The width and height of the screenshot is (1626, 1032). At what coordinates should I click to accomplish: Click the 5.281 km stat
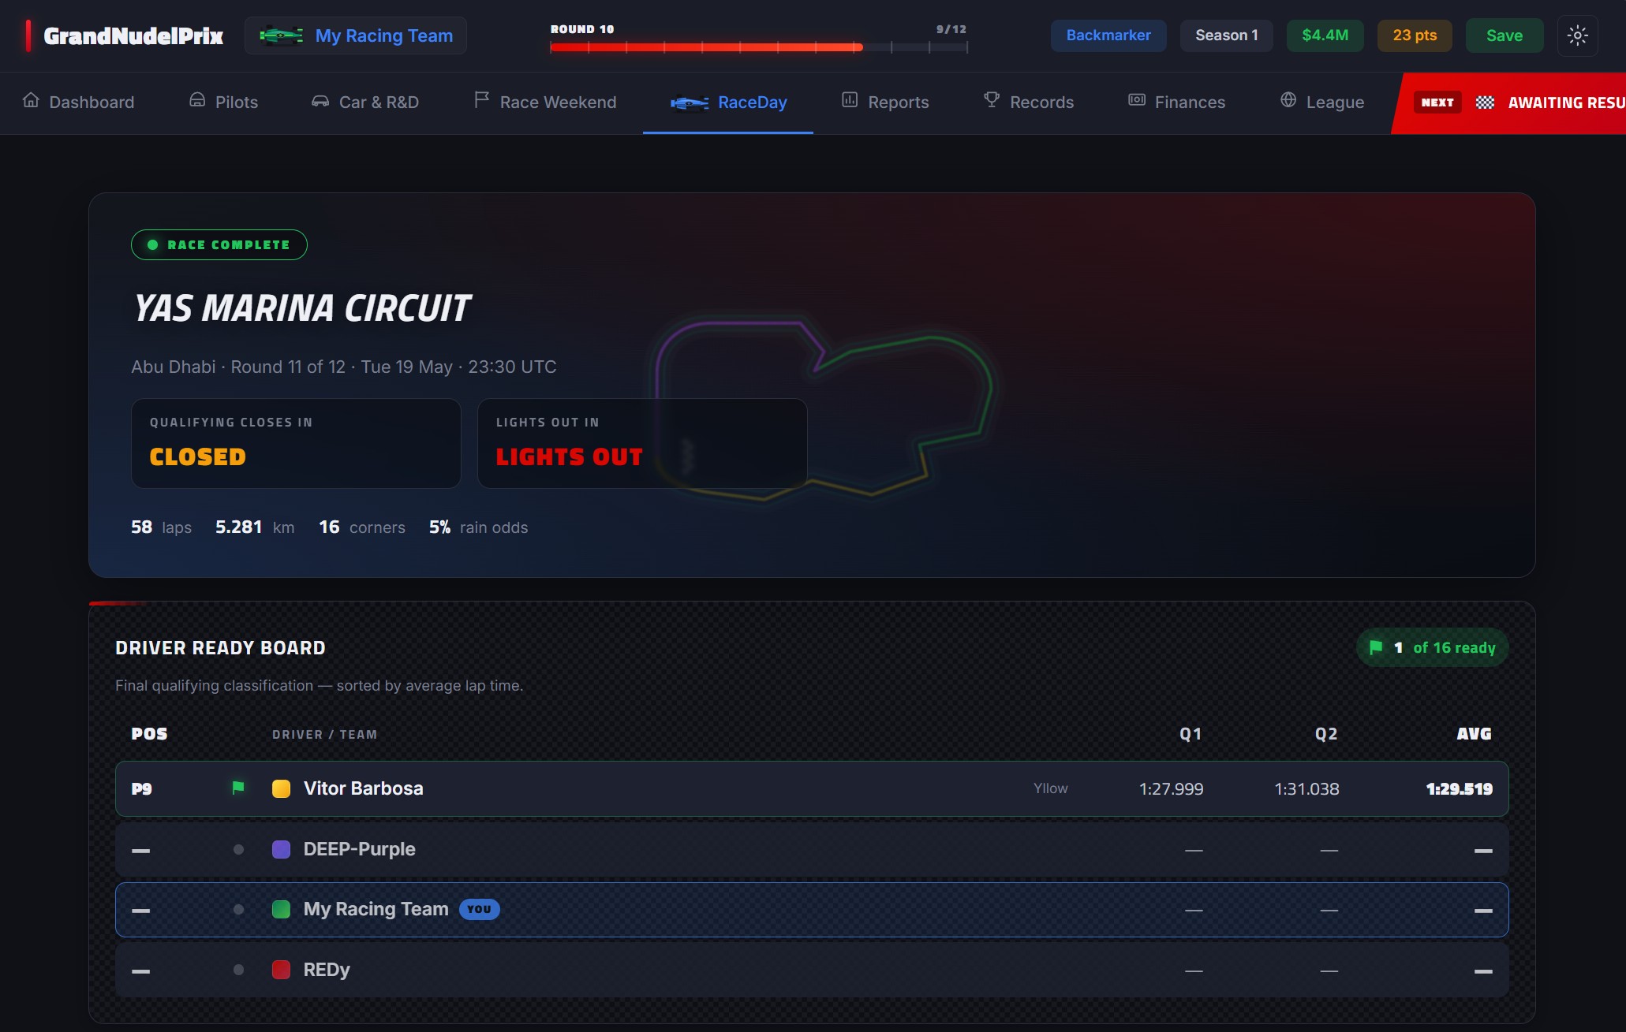(x=255, y=527)
